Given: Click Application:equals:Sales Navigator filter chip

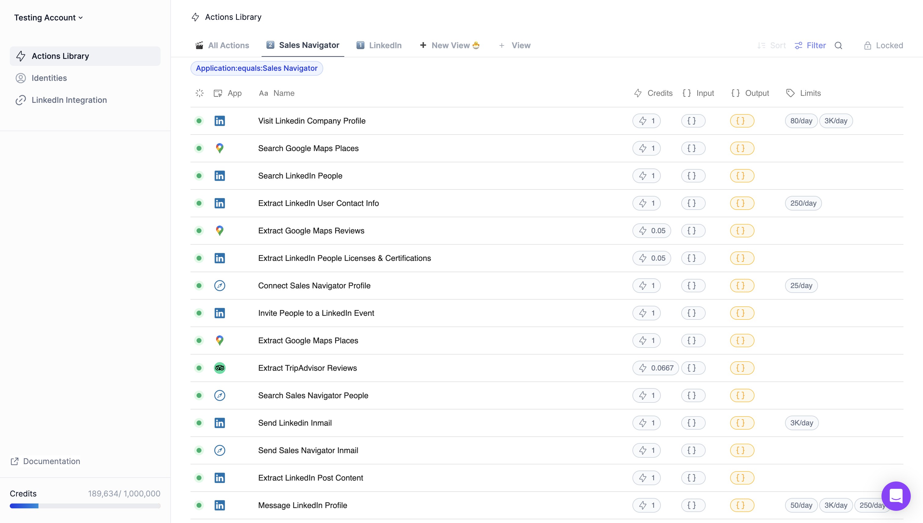Looking at the screenshot, I should (x=256, y=68).
